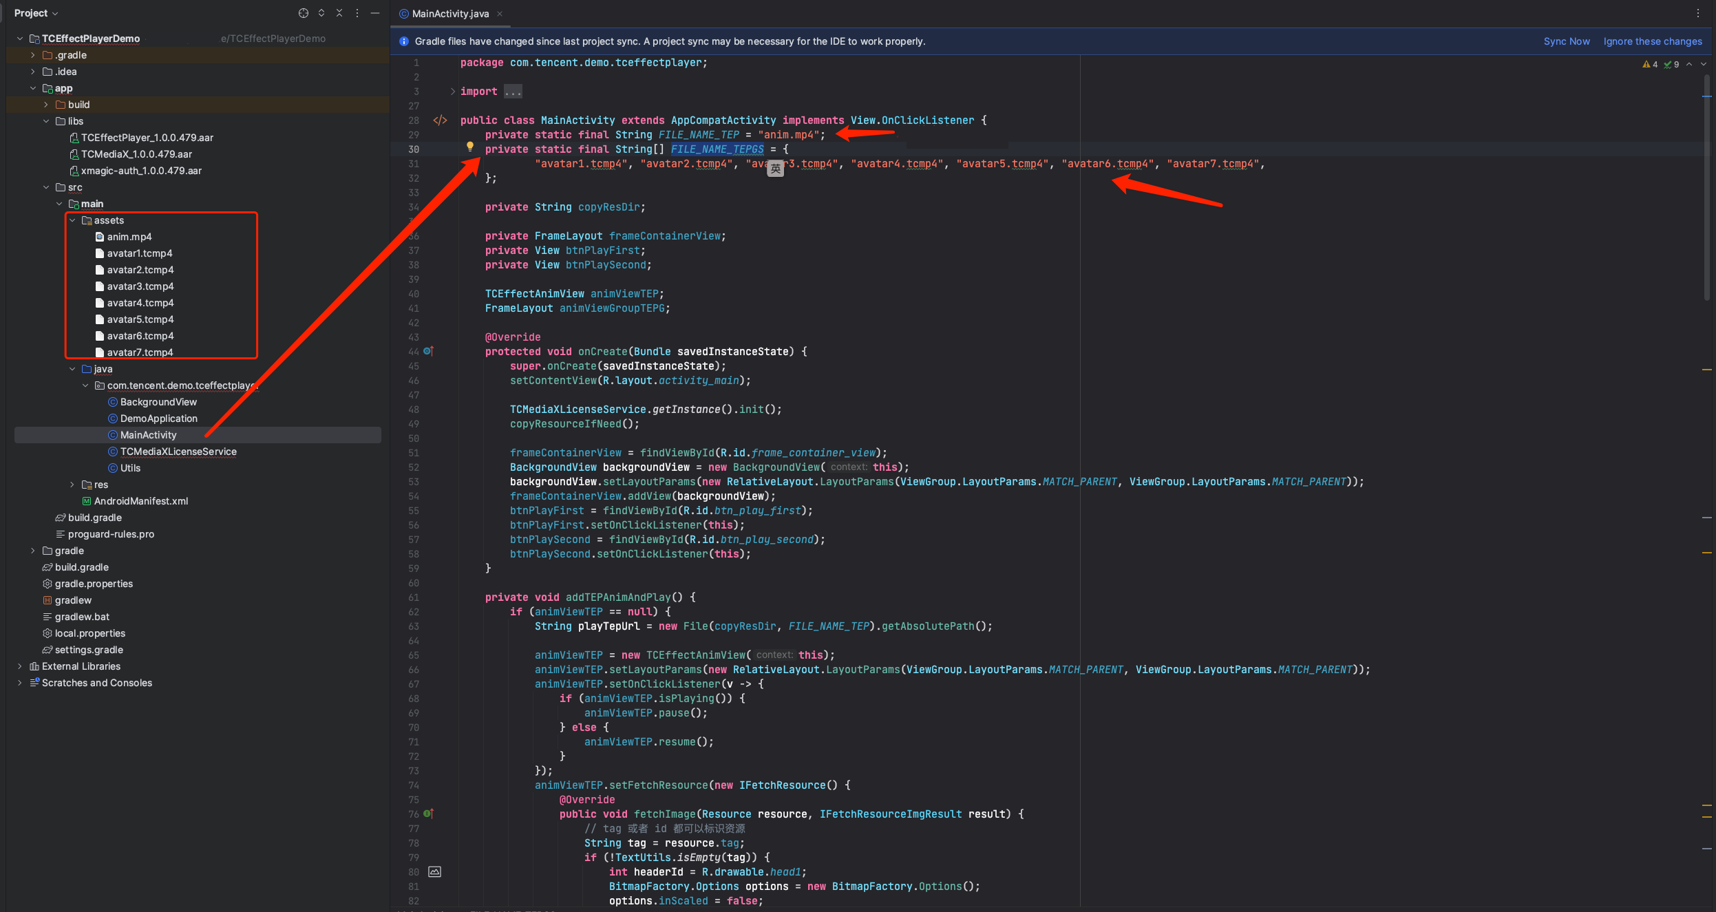Expand the res folder

tap(72, 485)
